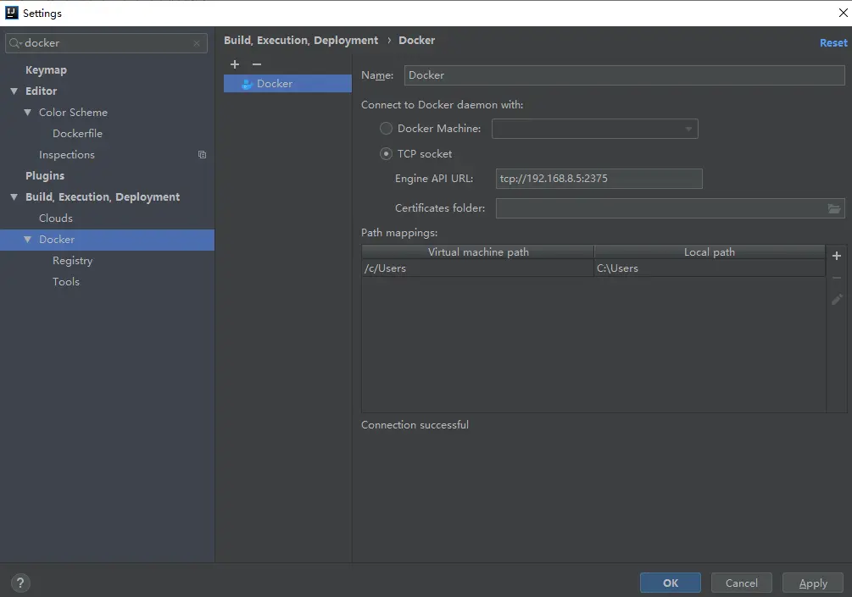Add a new path mapping with plus icon
852x597 pixels.
coord(837,256)
